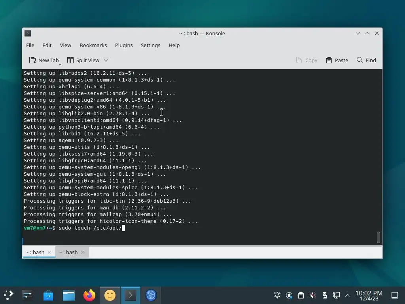
Task: Click the New Tab toolbar button
Action: point(44,60)
